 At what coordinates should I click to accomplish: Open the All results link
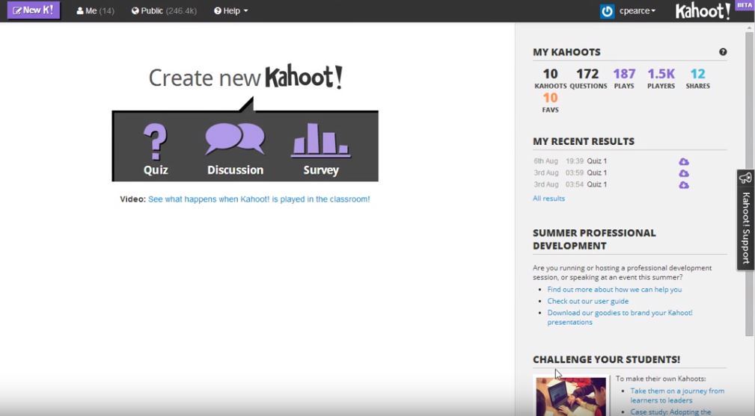pos(549,199)
